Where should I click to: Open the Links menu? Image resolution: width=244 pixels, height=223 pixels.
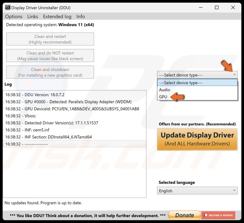[33, 16]
